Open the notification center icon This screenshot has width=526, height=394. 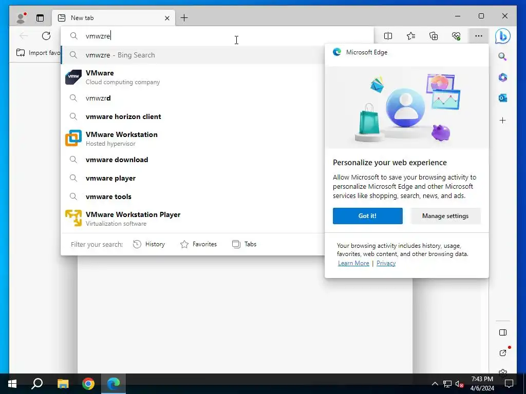point(509,384)
